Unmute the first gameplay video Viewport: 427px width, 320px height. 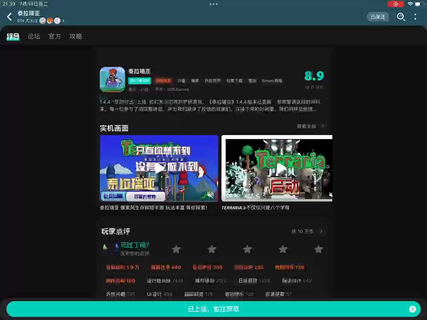(x=210, y=195)
